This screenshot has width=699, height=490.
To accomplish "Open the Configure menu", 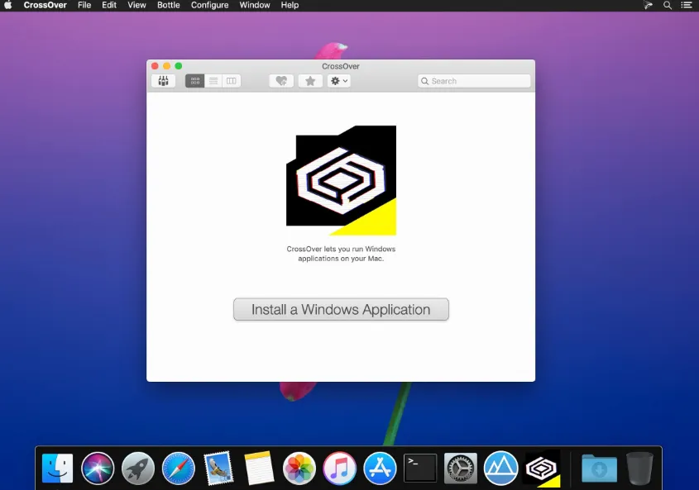I will [209, 5].
